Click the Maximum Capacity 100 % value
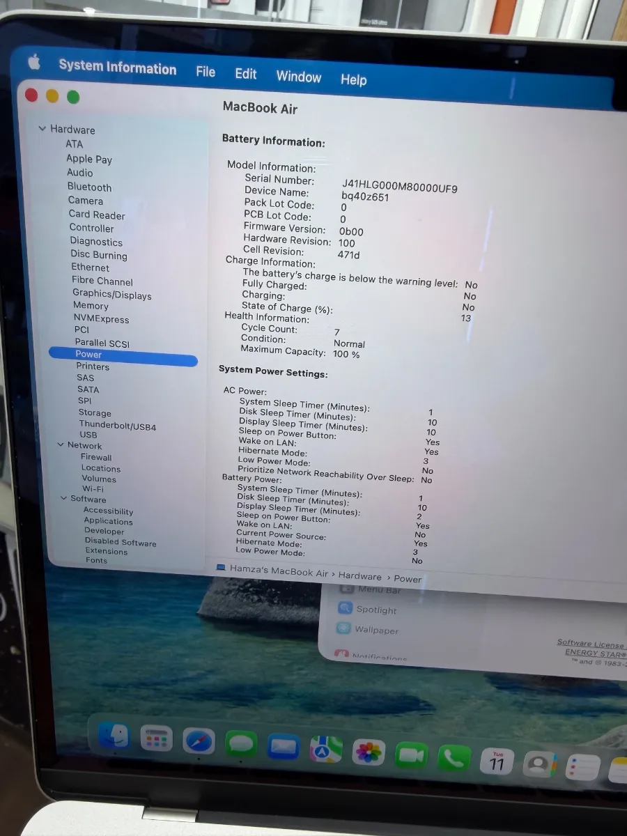The image size is (627, 836). tap(346, 354)
